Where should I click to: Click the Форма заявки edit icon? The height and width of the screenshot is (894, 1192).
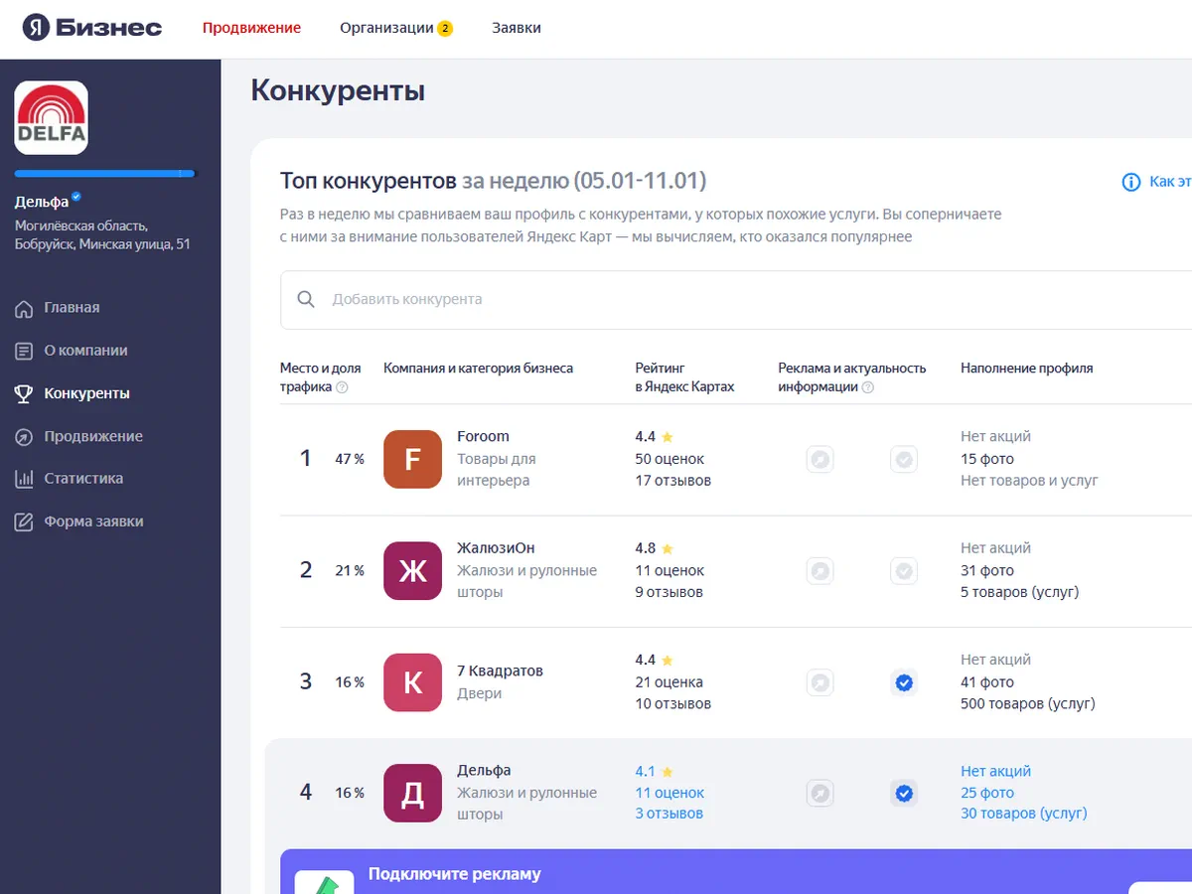[24, 521]
